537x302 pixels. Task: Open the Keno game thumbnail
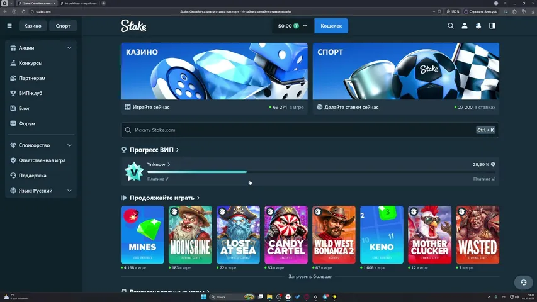(x=382, y=235)
